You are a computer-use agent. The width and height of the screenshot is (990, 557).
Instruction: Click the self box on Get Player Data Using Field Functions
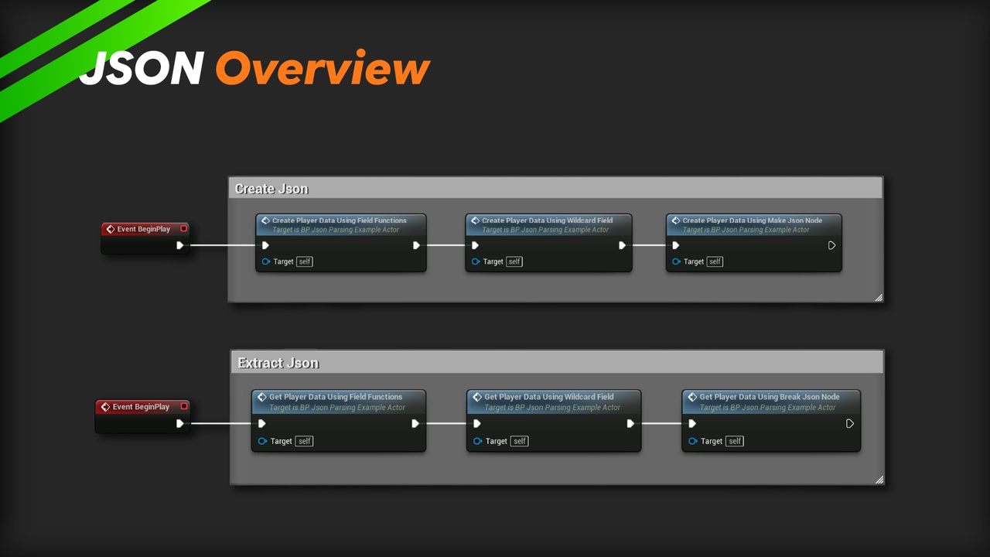[x=304, y=441]
